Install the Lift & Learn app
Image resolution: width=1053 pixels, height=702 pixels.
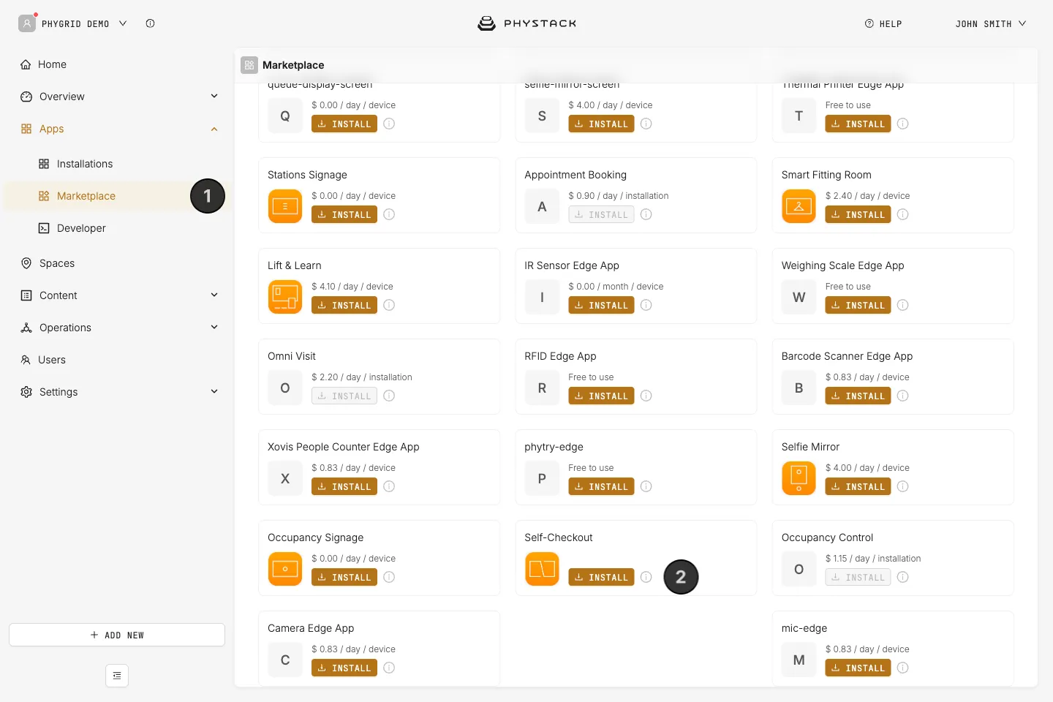click(344, 305)
